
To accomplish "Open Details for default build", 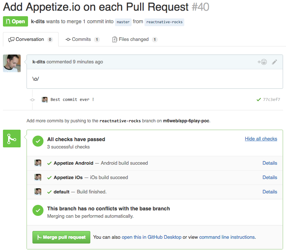I will pos(270,192).
